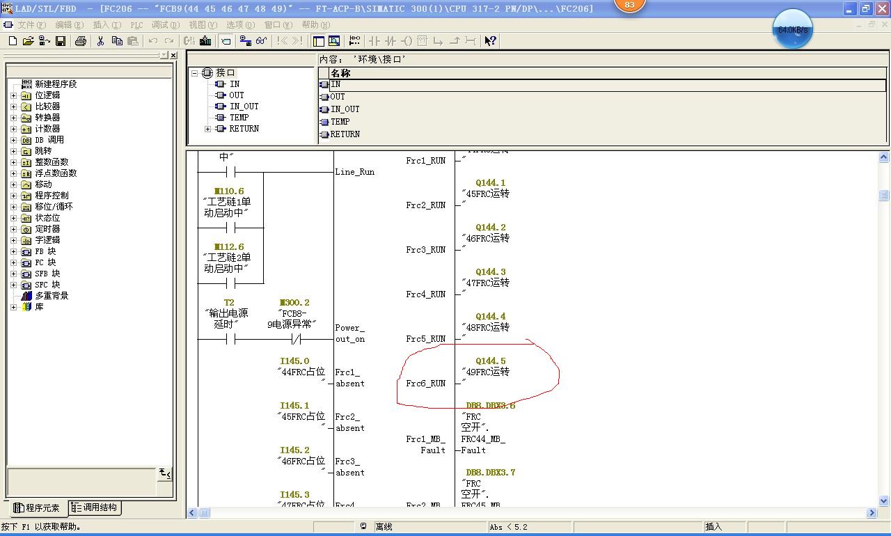The image size is (891, 536).
Task: Toggle the details view toolbar button
Action: point(334,41)
